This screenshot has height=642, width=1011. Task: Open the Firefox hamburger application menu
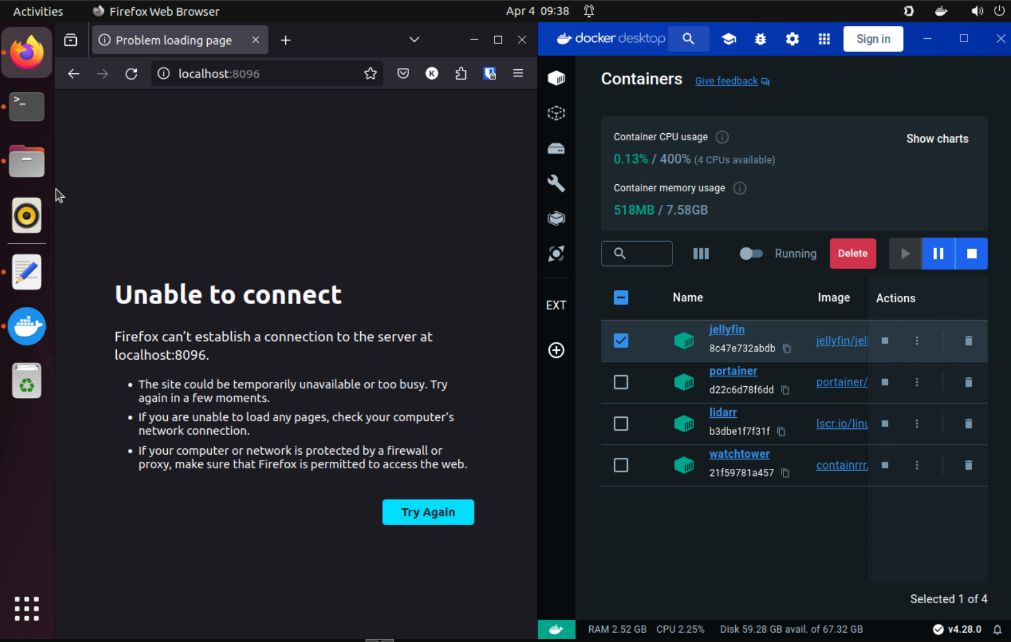(518, 73)
